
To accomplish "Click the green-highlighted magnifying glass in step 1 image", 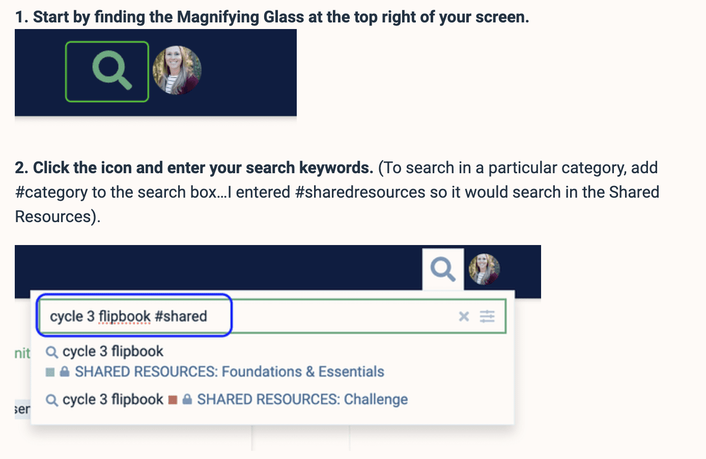I will 107,71.
